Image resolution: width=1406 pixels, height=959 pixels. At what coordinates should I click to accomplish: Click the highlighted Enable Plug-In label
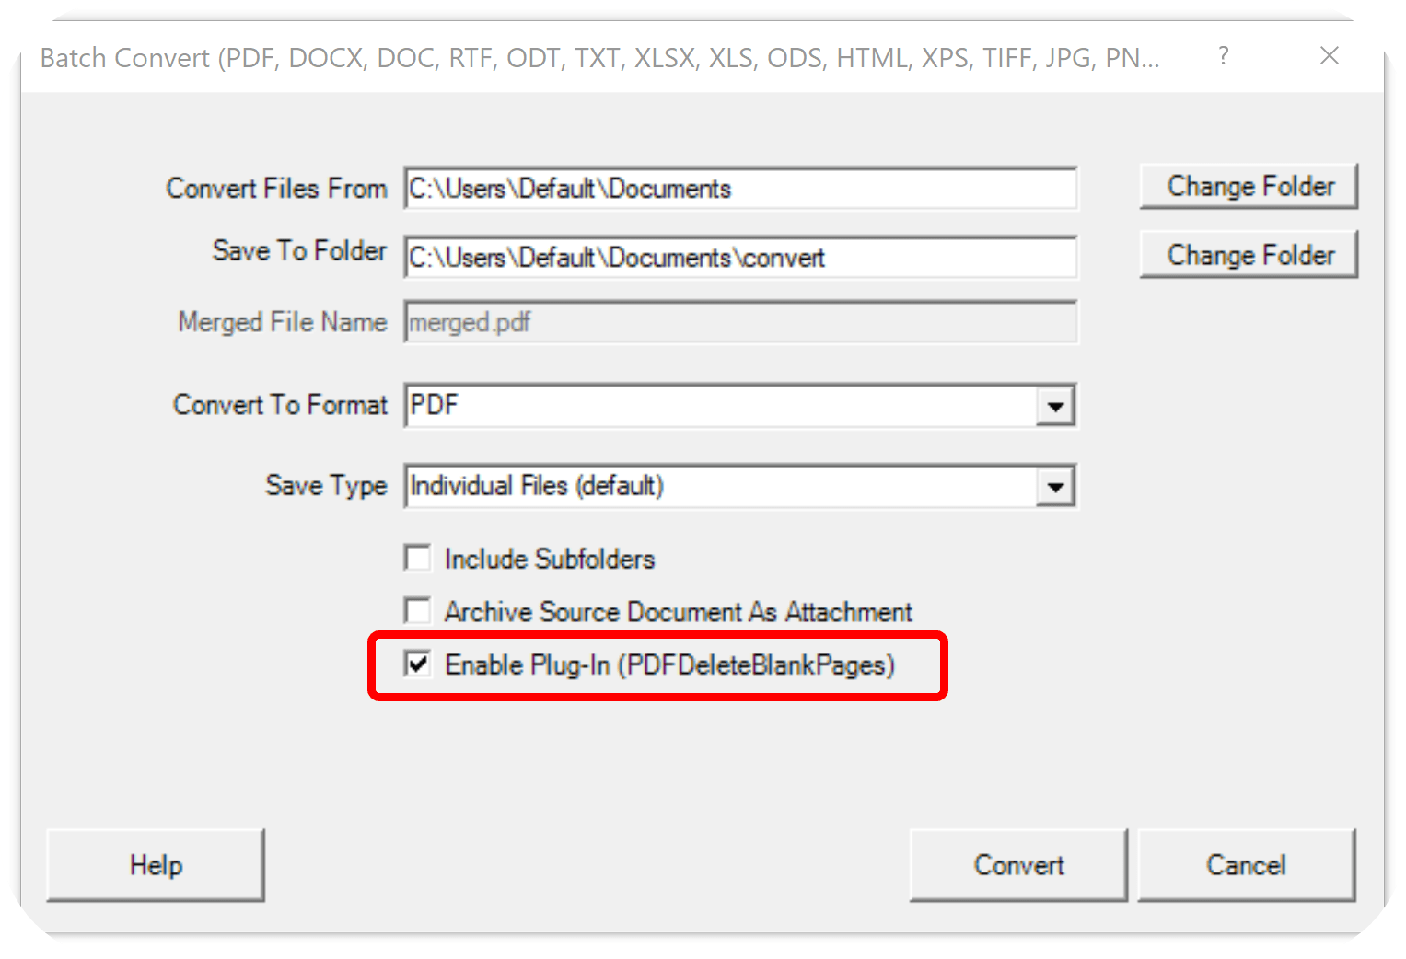coord(669,664)
